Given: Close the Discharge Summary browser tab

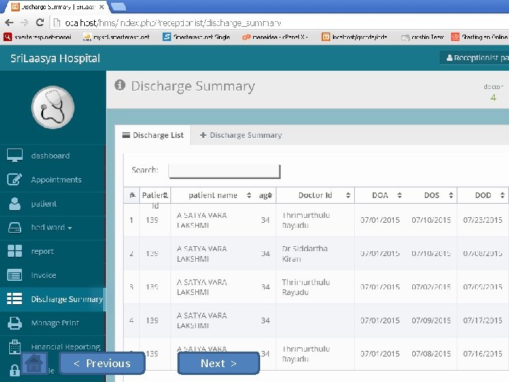Looking at the screenshot, I should pyautogui.click(x=102, y=6).
